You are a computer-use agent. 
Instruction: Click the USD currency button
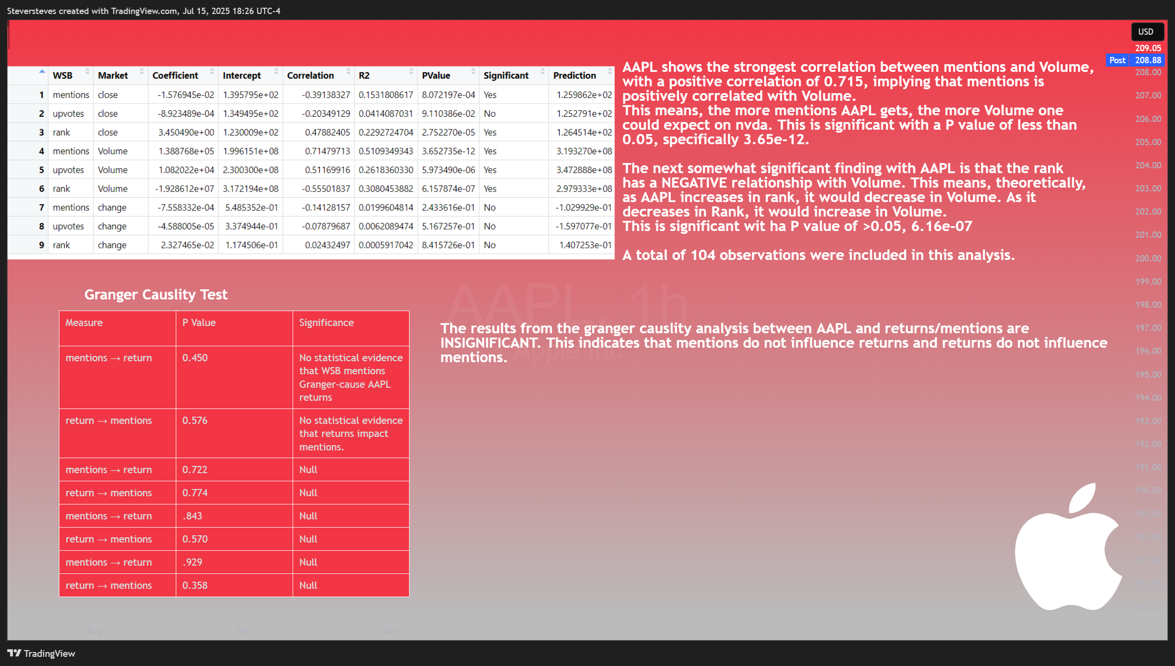tap(1147, 32)
